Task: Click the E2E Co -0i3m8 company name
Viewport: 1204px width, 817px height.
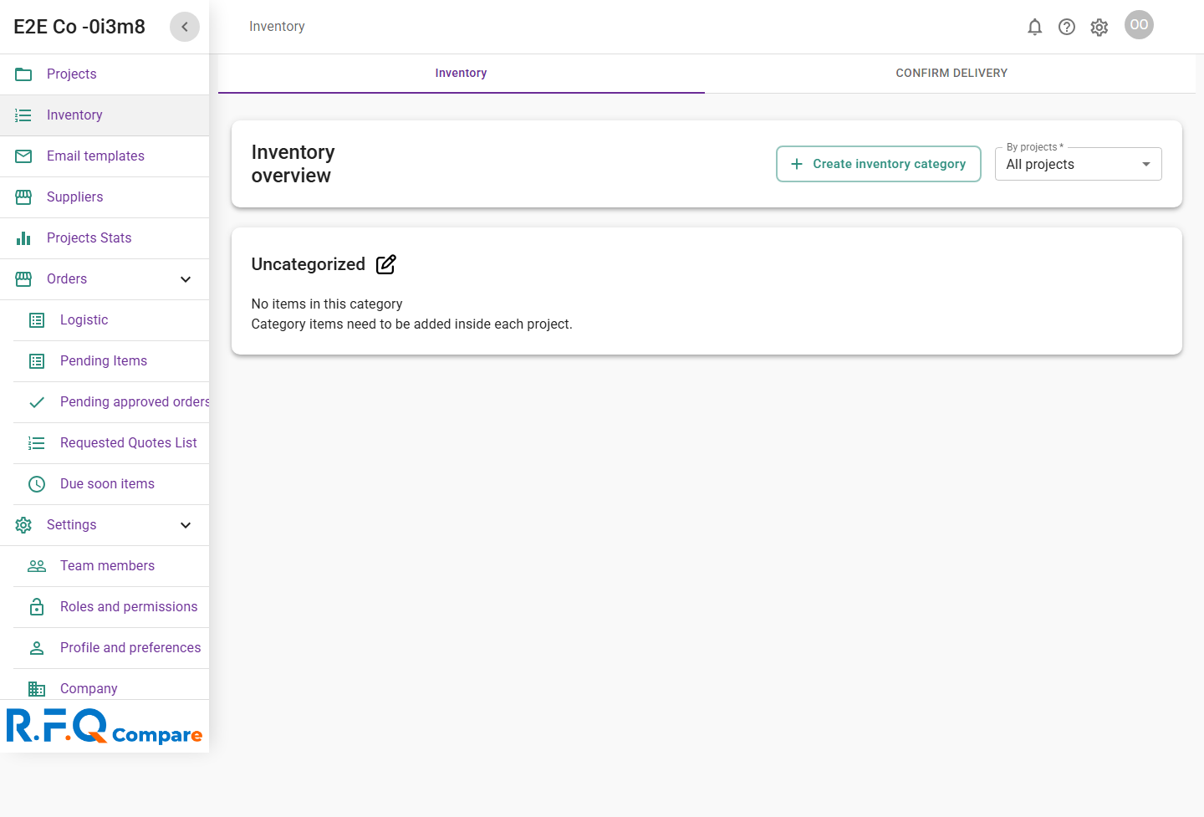Action: tap(79, 27)
